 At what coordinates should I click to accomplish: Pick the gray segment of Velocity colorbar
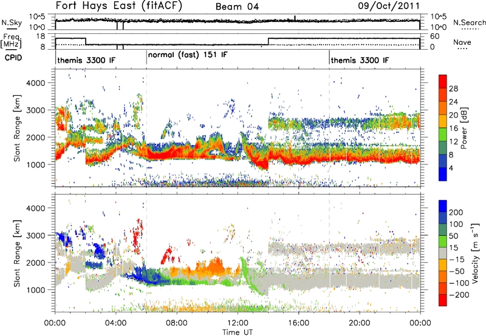[x=443, y=253]
